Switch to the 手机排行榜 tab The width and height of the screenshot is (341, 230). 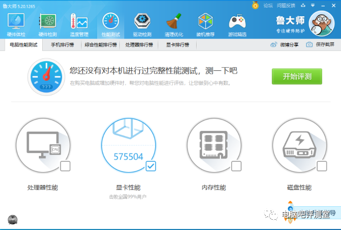point(62,45)
